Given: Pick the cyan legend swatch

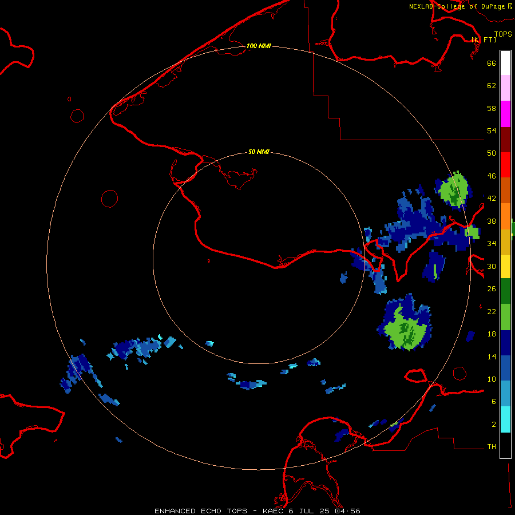Looking at the screenshot, I should 505,419.
